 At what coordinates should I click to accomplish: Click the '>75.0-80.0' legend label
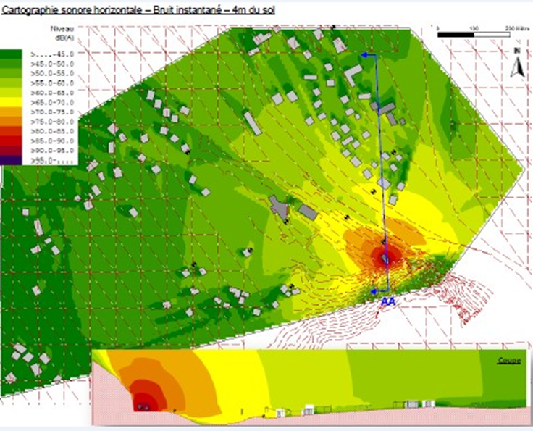pyautogui.click(x=52, y=122)
